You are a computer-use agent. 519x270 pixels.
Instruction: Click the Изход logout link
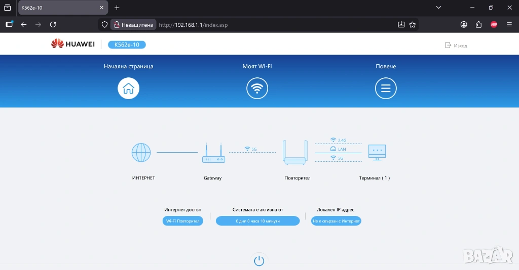click(456, 46)
